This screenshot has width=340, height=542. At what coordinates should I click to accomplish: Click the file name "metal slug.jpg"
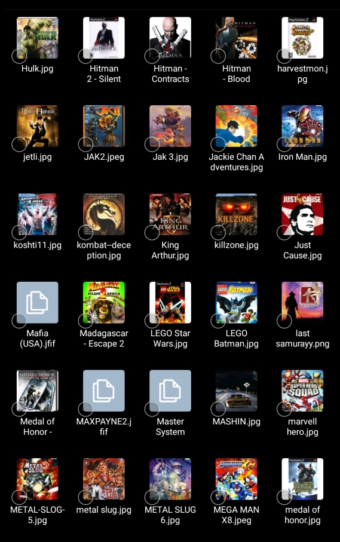(x=104, y=510)
